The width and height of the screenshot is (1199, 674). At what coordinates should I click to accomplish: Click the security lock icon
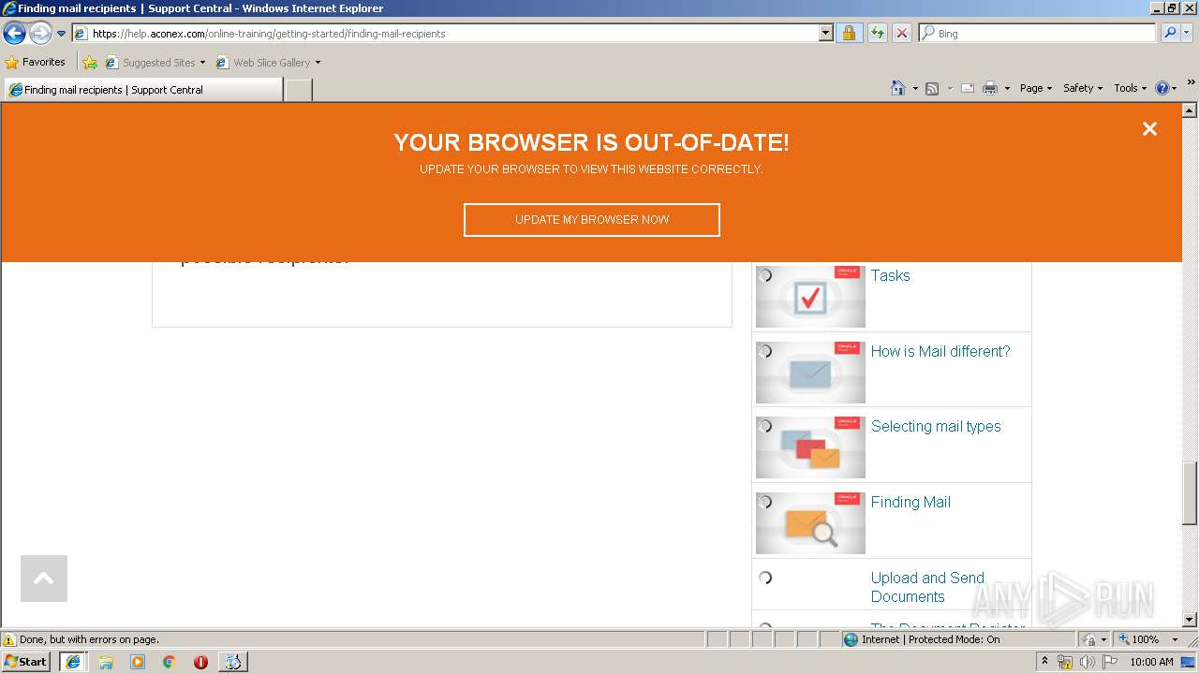(x=849, y=33)
